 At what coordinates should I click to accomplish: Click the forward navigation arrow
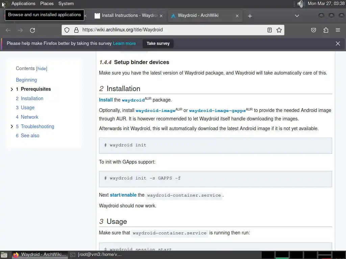tap(20, 30)
